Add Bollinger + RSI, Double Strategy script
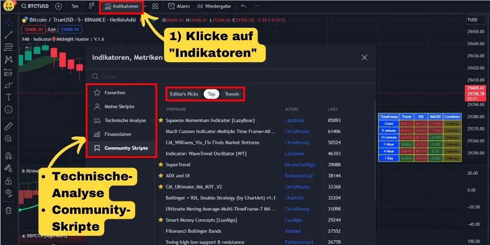This screenshot has width=490, height=245. point(221,198)
